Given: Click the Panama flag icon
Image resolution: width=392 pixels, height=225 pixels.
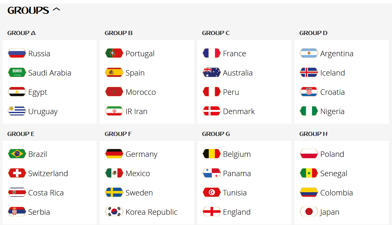Looking at the screenshot, I should [x=212, y=173].
